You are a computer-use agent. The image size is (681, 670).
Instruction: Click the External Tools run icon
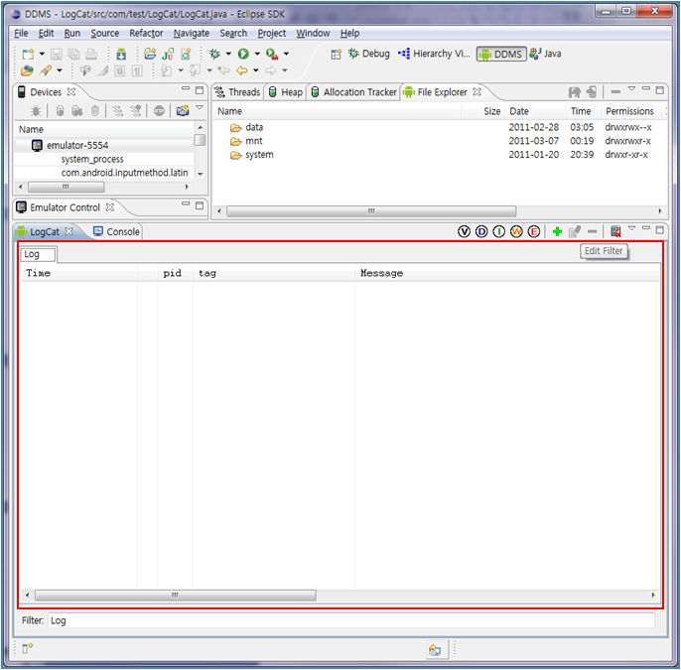[272, 54]
